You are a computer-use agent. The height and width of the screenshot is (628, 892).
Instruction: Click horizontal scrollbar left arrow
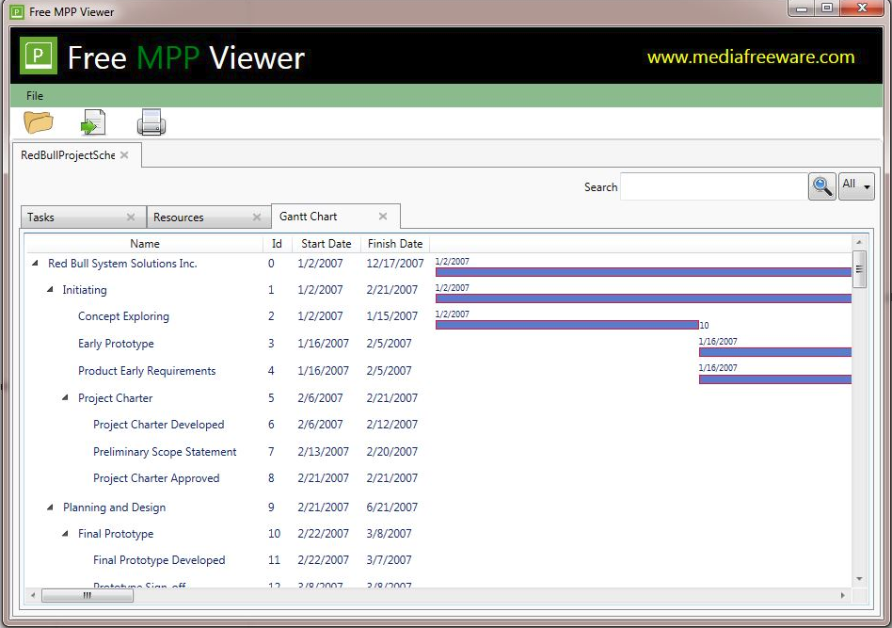(x=33, y=596)
